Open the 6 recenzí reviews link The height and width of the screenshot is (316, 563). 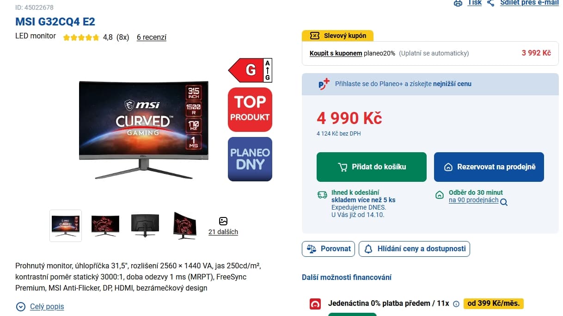[152, 37]
